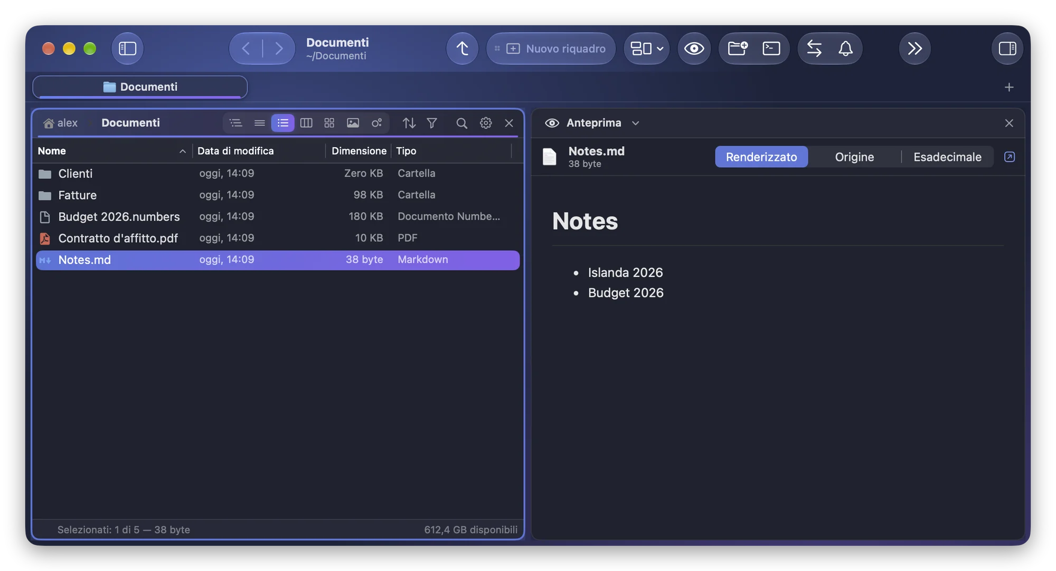Open the file filter funnel
Viewport: 1056px width, 571px height.
[432, 123]
